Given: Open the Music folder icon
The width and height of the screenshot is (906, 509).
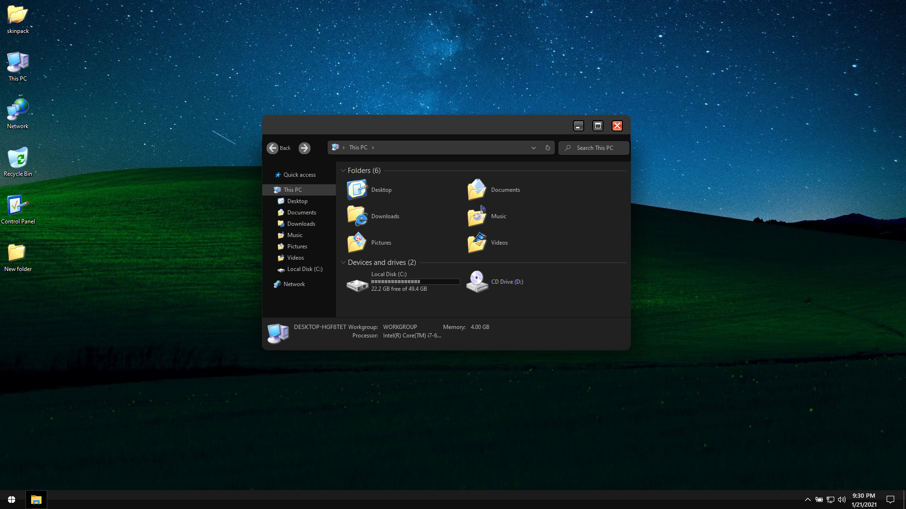Looking at the screenshot, I should pyautogui.click(x=477, y=216).
